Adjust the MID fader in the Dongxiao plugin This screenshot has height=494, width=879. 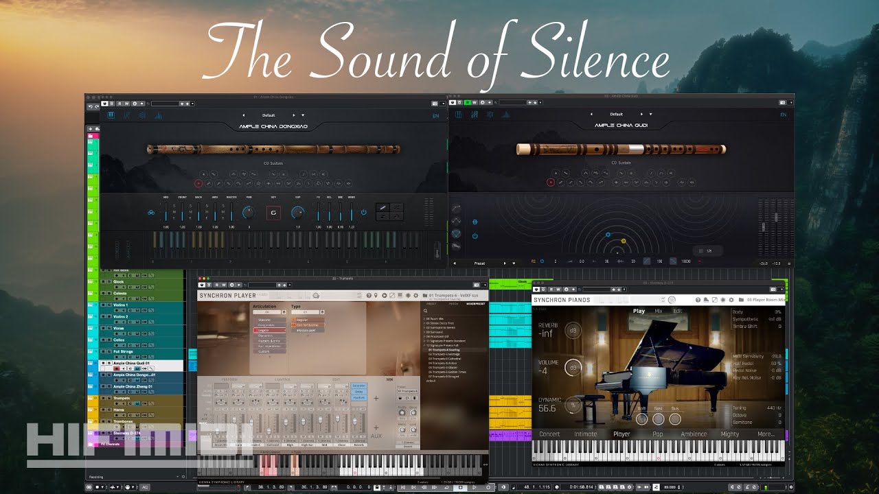coord(166,212)
